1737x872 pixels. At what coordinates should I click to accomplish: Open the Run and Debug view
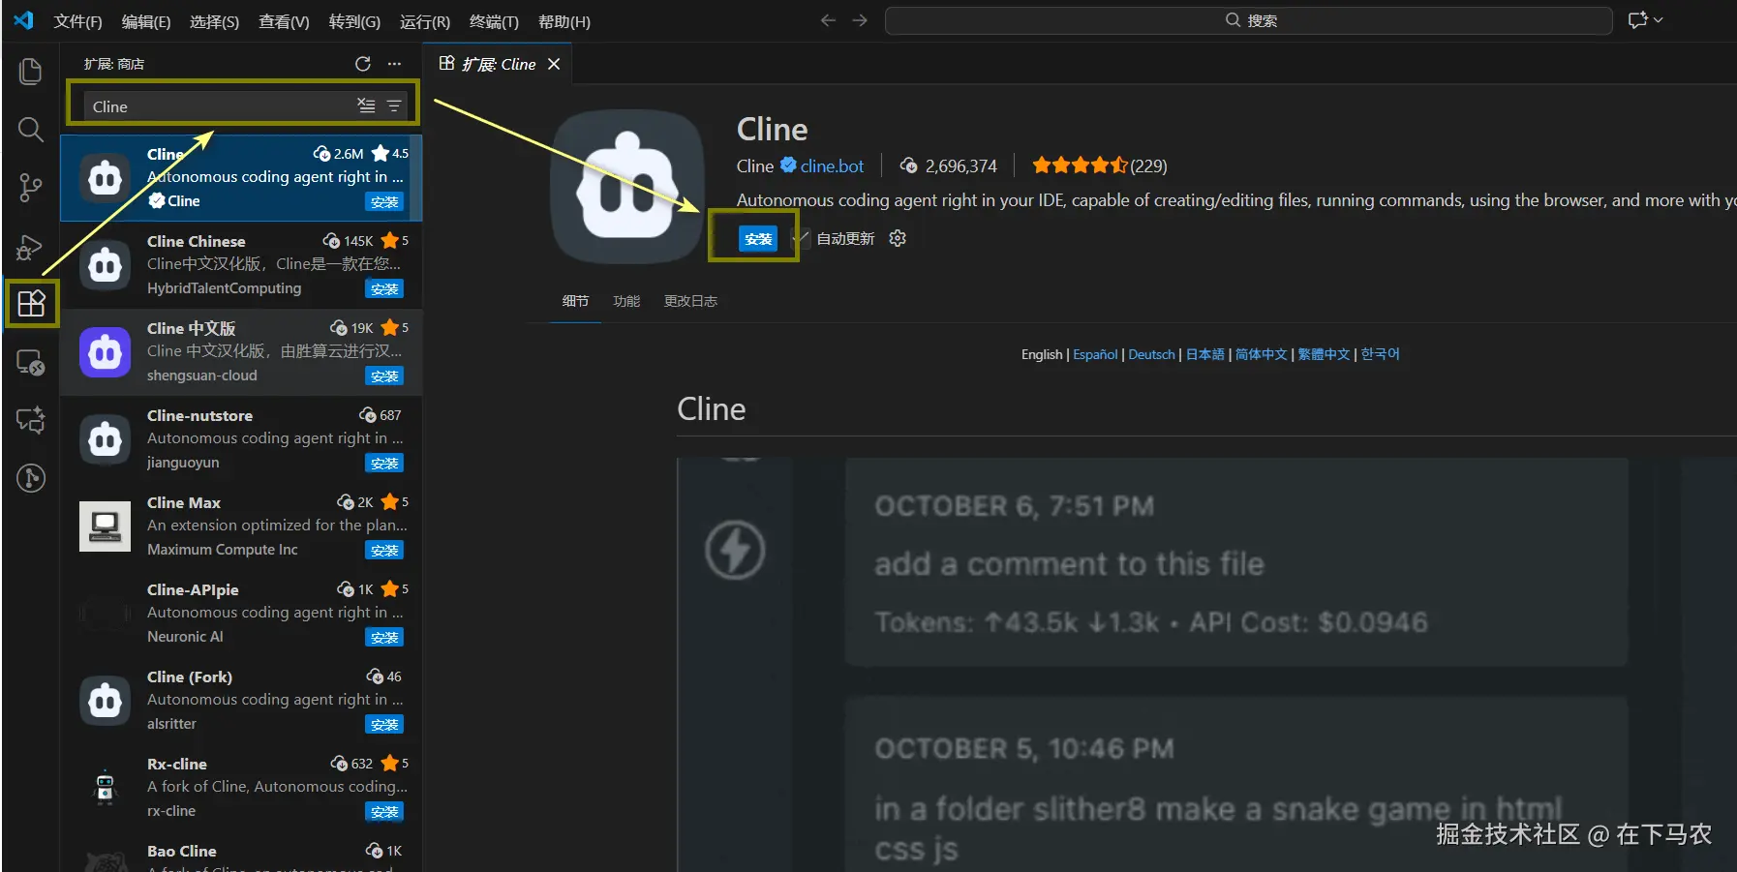pos(31,247)
